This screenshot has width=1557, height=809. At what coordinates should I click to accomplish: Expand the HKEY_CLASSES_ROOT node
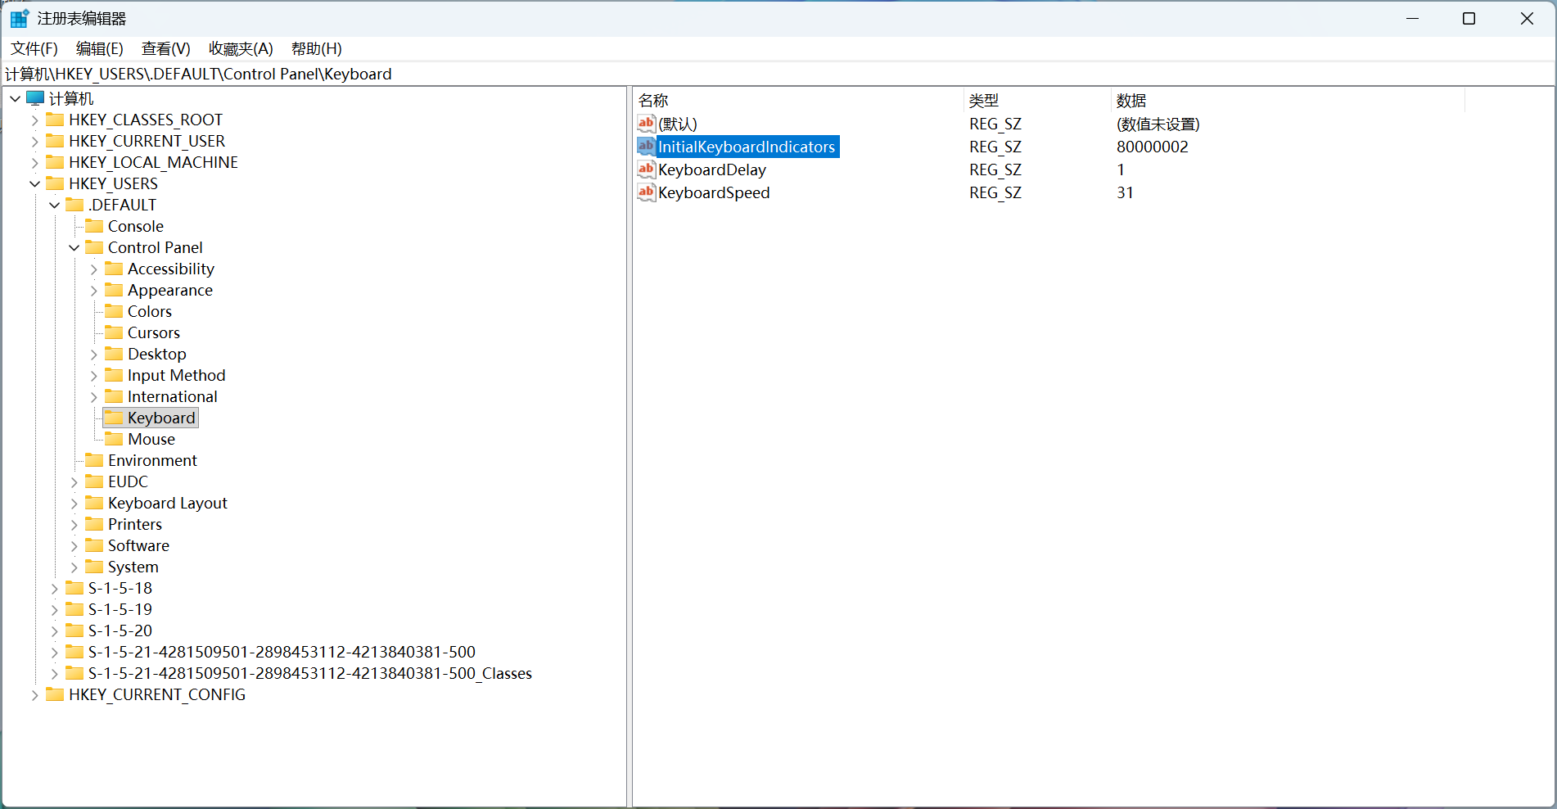pos(34,120)
